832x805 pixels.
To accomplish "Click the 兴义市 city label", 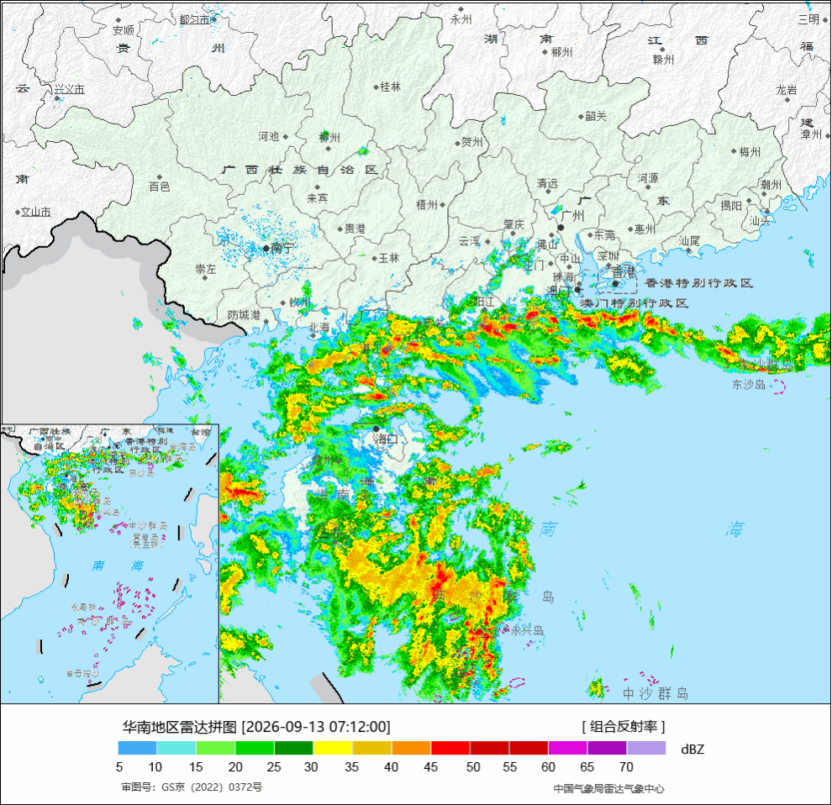I will click(x=69, y=89).
